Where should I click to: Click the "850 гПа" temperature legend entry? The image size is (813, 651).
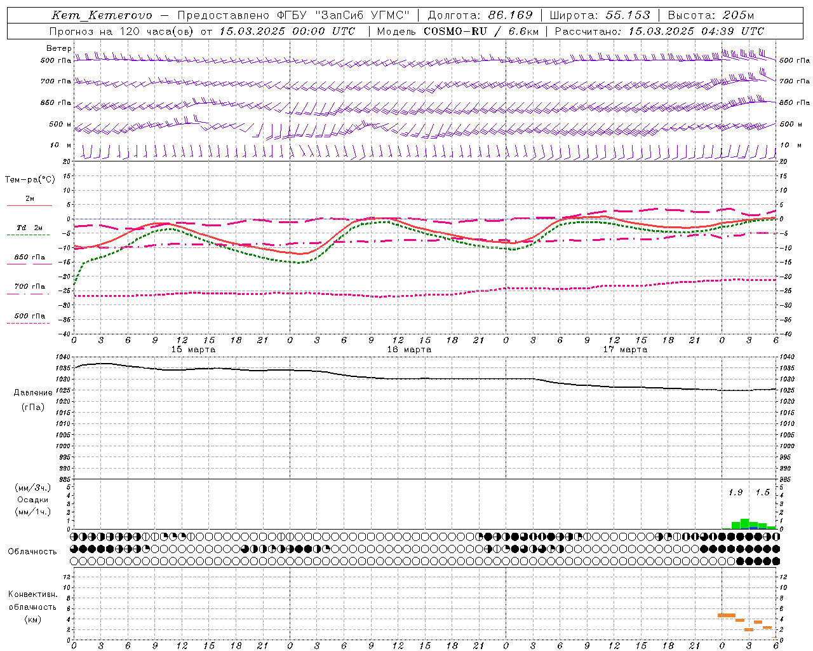click(x=30, y=257)
